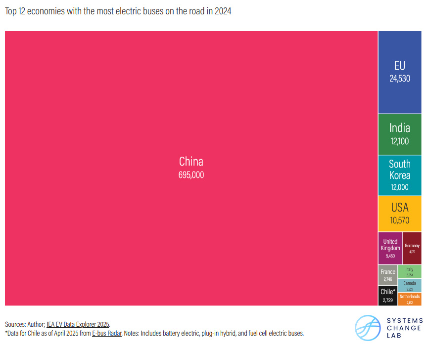426x347 pixels.
Task: Click the chart title about electric buses
Action: tap(118, 11)
